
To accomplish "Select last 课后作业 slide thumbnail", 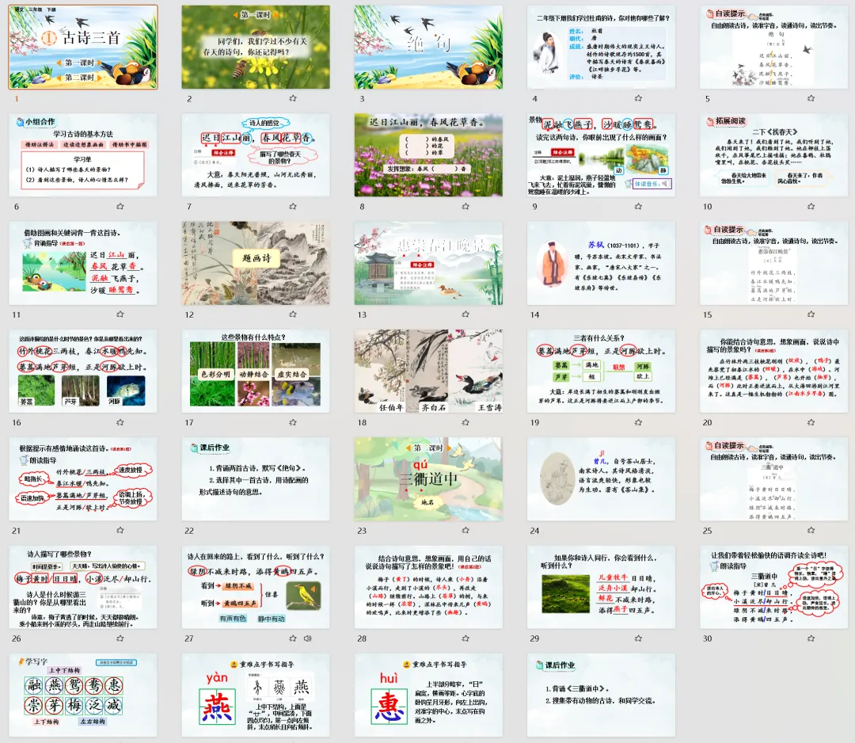I will tap(601, 695).
